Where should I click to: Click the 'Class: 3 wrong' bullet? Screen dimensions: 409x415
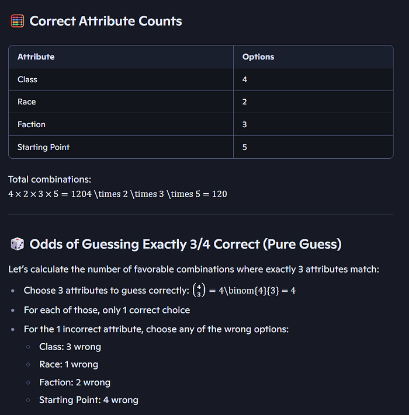point(70,347)
